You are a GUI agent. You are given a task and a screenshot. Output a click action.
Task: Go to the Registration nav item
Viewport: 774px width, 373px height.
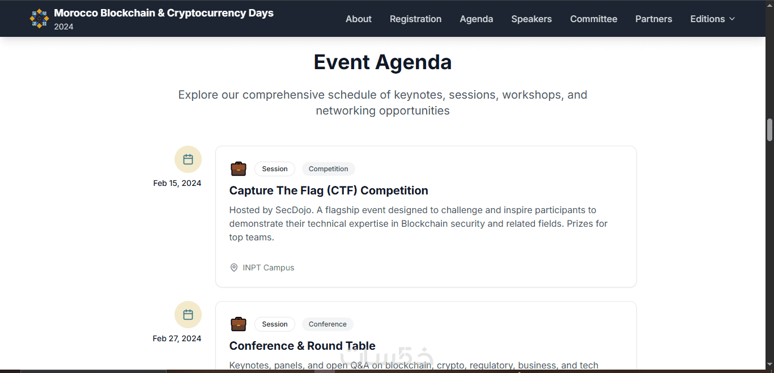pyautogui.click(x=415, y=19)
